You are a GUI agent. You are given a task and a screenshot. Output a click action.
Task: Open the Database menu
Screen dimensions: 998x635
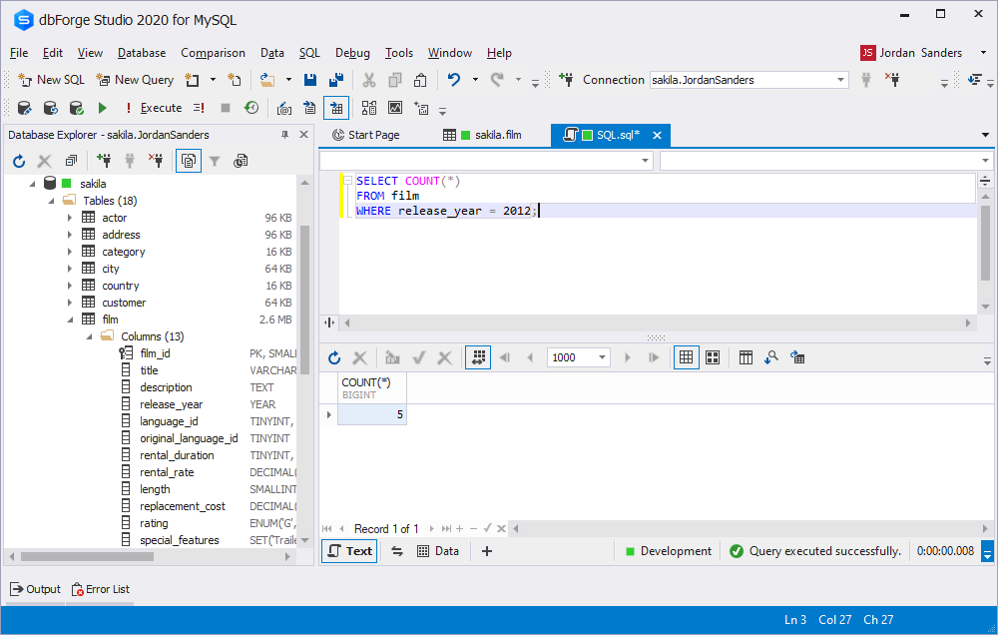(x=142, y=53)
